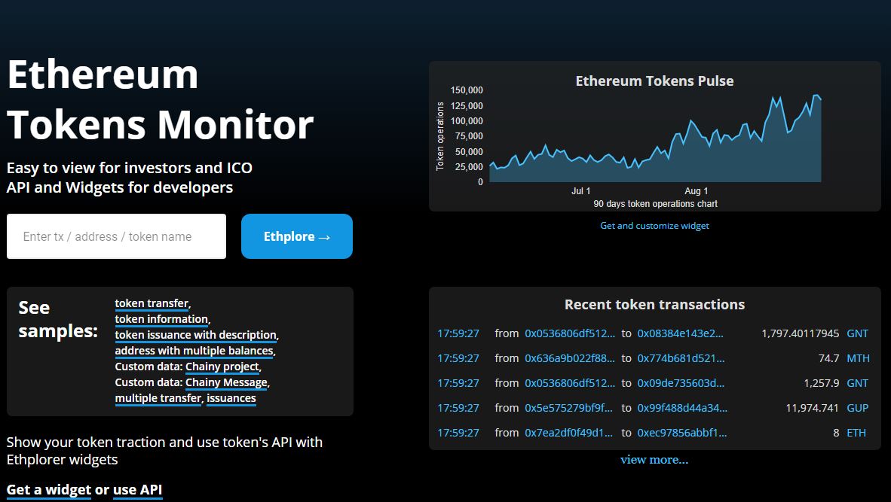The width and height of the screenshot is (891, 502).
Task: Click the view more... link
Action: 654,459
